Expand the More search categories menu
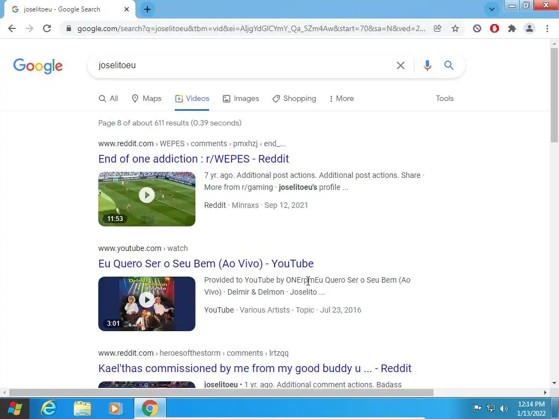 [342, 98]
